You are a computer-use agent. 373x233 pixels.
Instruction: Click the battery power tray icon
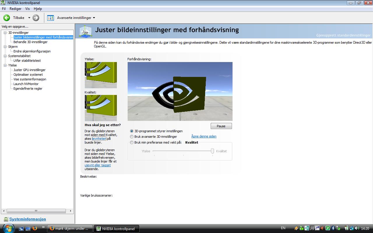pyautogui.click(x=346, y=228)
